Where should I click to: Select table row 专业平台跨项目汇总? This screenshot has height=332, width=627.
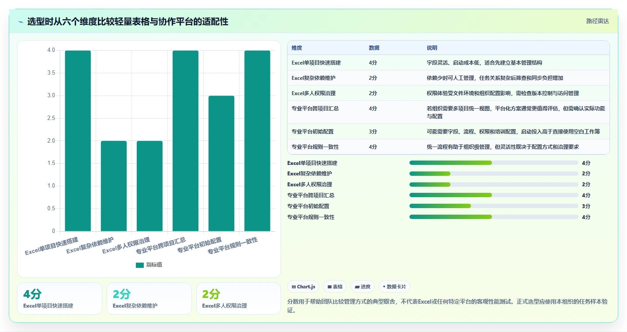point(448,113)
